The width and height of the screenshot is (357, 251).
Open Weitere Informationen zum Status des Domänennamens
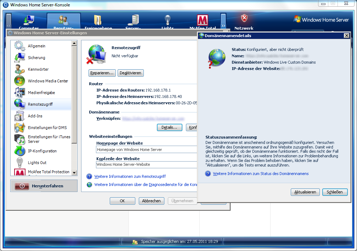pyautogui.click(x=261, y=174)
